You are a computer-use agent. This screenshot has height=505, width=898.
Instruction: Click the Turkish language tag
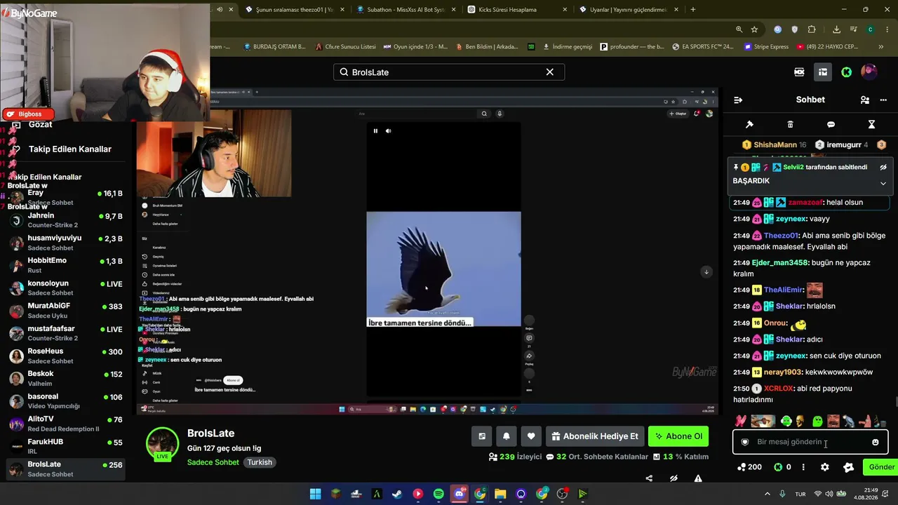click(x=260, y=463)
